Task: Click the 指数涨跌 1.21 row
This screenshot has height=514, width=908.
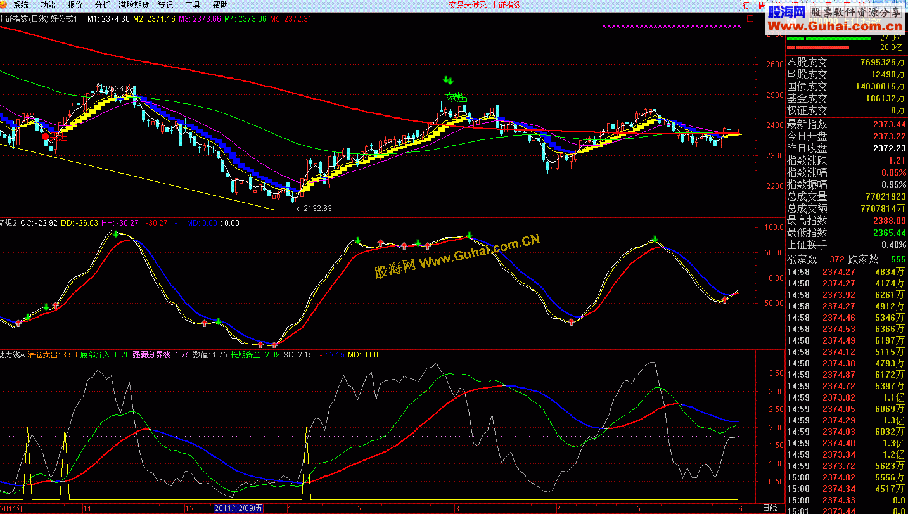Action: click(847, 160)
